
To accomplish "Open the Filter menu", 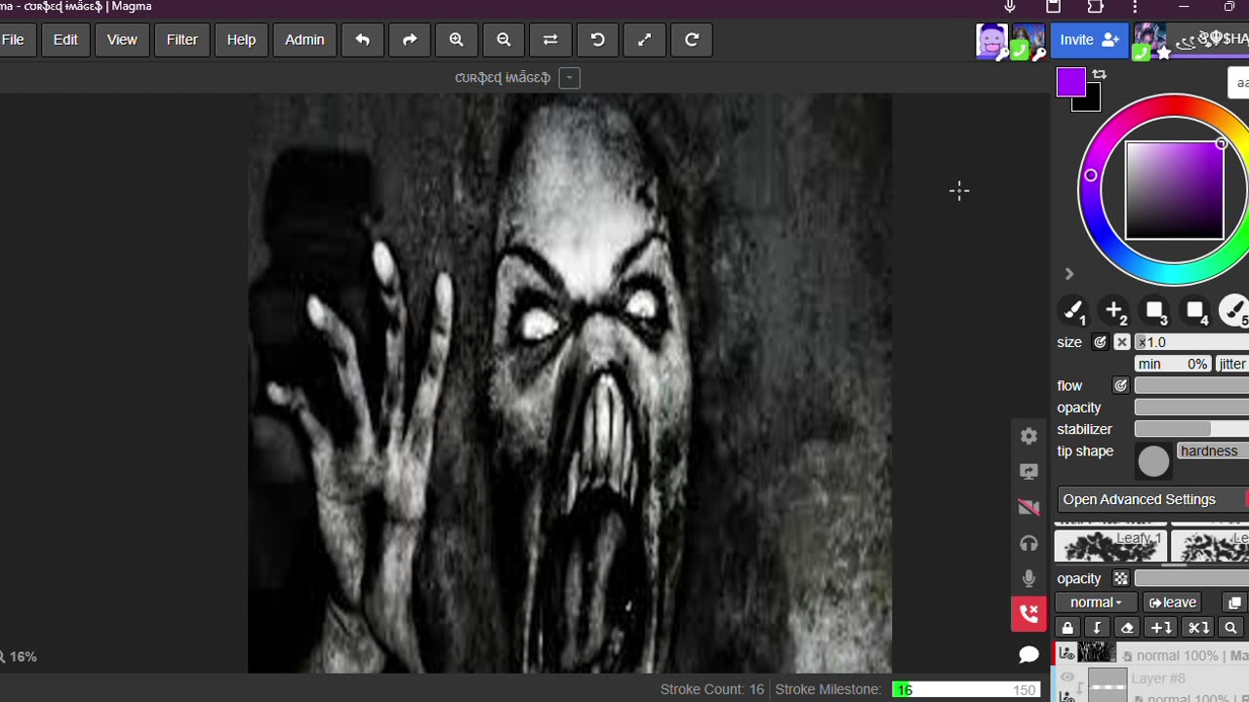I will click(182, 40).
